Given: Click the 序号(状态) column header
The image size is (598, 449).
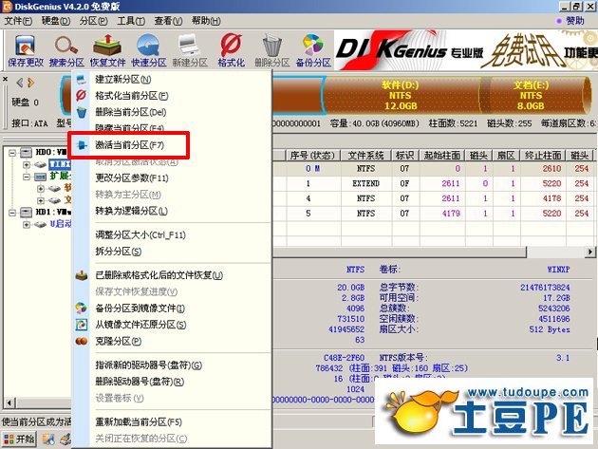Looking at the screenshot, I should tap(312, 156).
